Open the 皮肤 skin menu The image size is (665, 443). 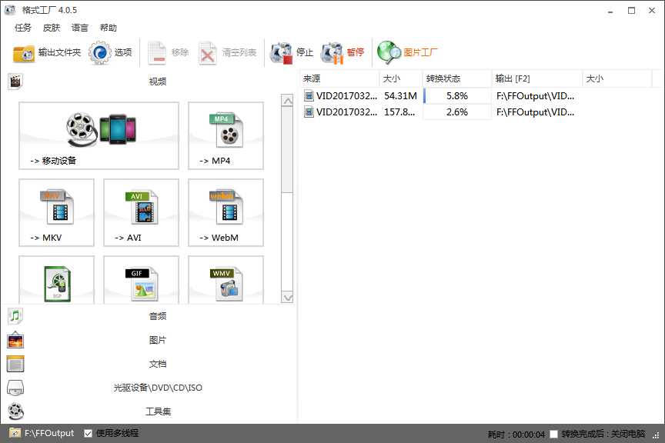pos(52,28)
